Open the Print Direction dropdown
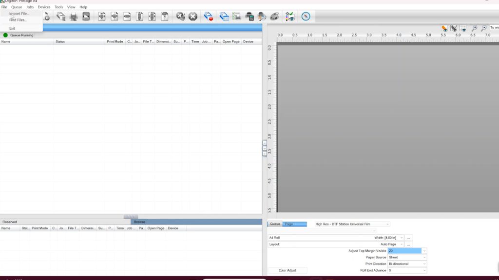 coord(407,264)
